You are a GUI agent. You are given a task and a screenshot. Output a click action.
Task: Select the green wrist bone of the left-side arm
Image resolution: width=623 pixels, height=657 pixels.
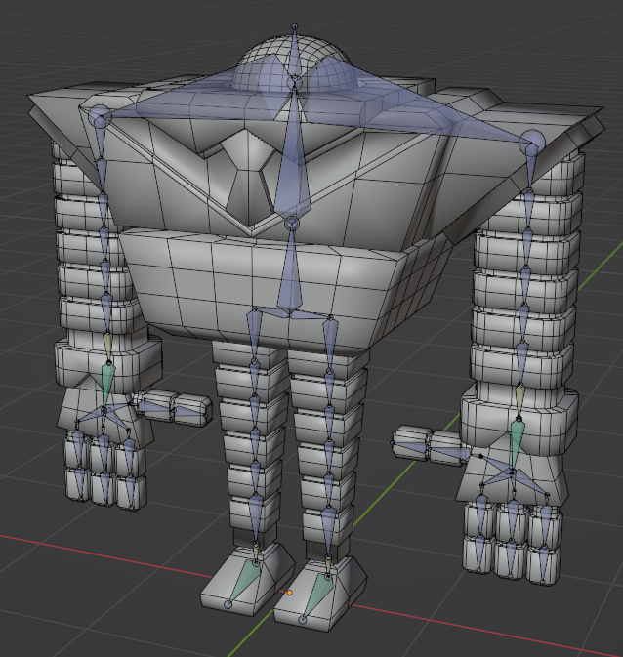click(108, 384)
